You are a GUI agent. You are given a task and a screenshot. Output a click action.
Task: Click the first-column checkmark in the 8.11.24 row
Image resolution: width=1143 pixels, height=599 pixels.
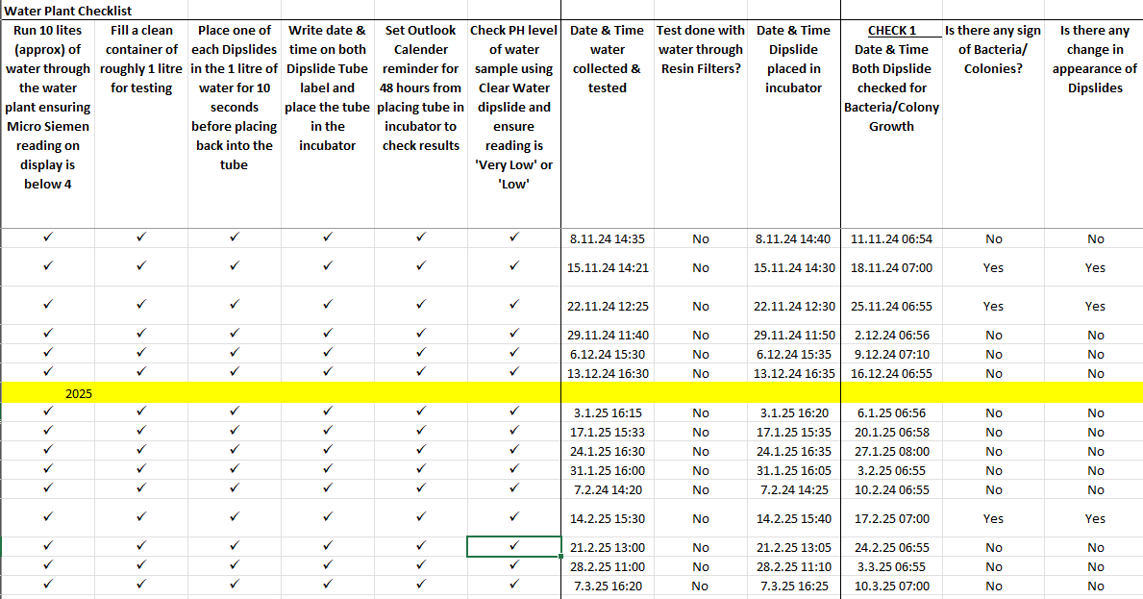click(x=48, y=238)
